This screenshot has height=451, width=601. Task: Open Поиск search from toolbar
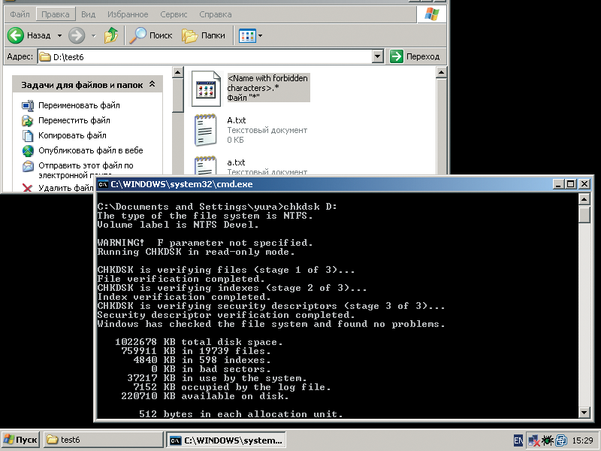click(151, 35)
